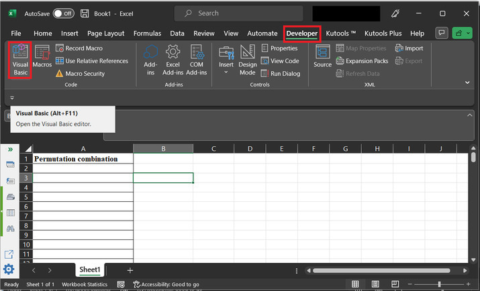This screenshot has height=291, width=480.
Task: Switch to Page Break Preview
Action: (395, 284)
